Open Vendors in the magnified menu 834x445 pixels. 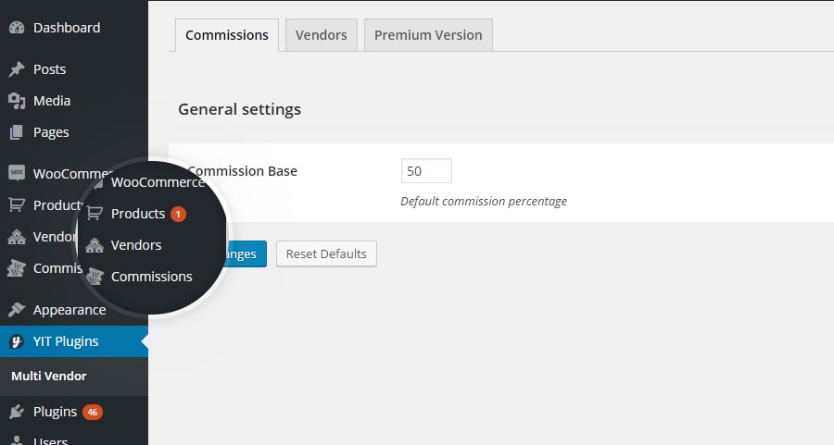136,245
